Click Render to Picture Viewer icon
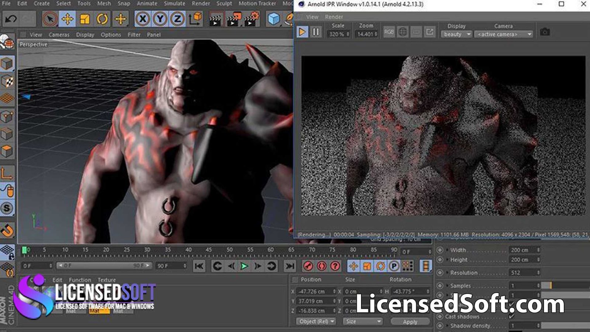Image resolution: width=590 pixels, height=332 pixels. [x=233, y=20]
